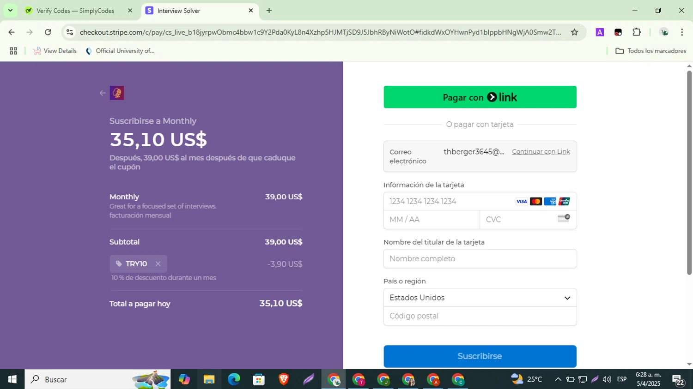The image size is (693, 389).
Task: Click the CVC card hint icon
Action: point(564,218)
